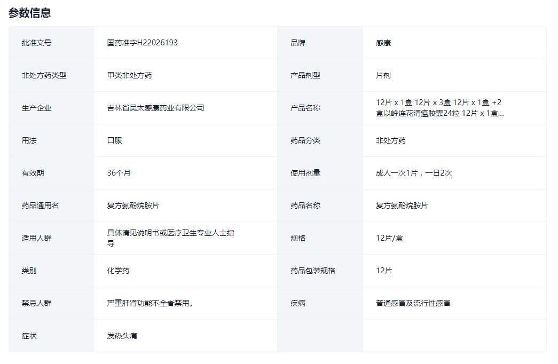Click the 口服 usage value
Image resolution: width=558 pixels, height=364 pixels.
coord(114,140)
